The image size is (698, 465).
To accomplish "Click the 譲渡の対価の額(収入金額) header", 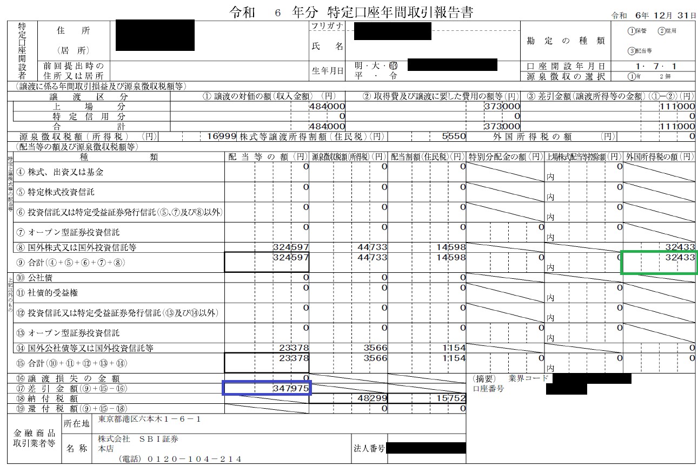I will pos(270,96).
